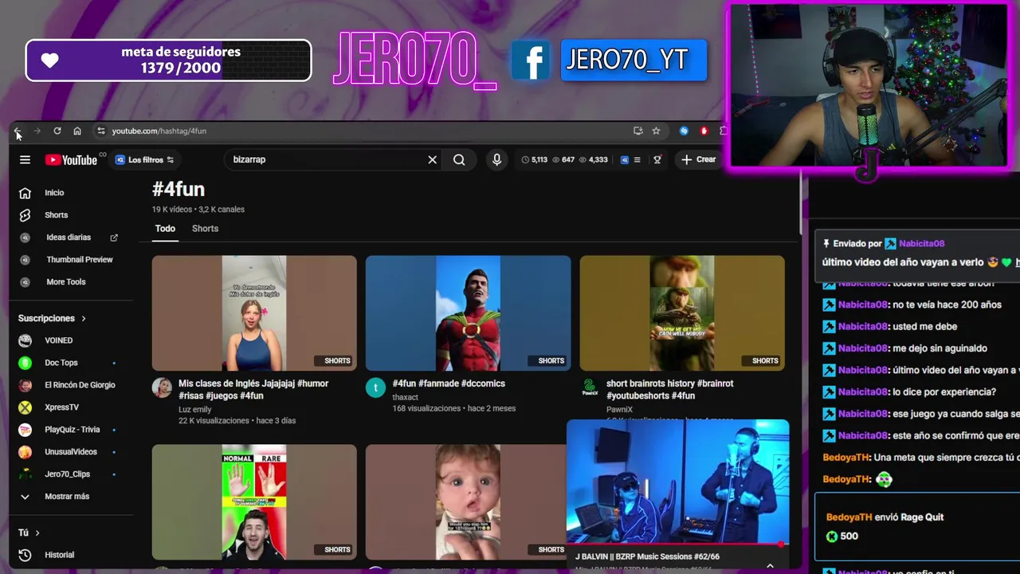The width and height of the screenshot is (1020, 574).
Task: Switch to the Shorts tab
Action: point(205,229)
